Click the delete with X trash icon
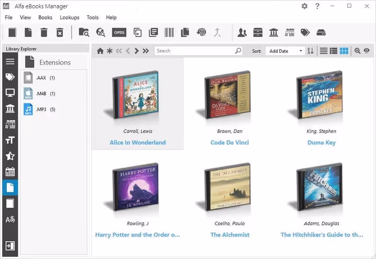This screenshot has height=259, width=376. click(x=60, y=32)
